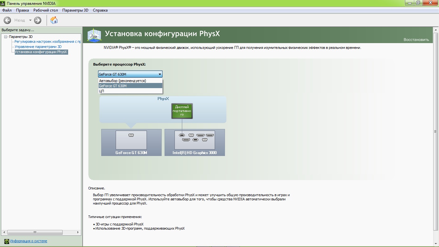The width and height of the screenshot is (439, 247).
Task: Open the Файл menu
Action: click(x=7, y=10)
